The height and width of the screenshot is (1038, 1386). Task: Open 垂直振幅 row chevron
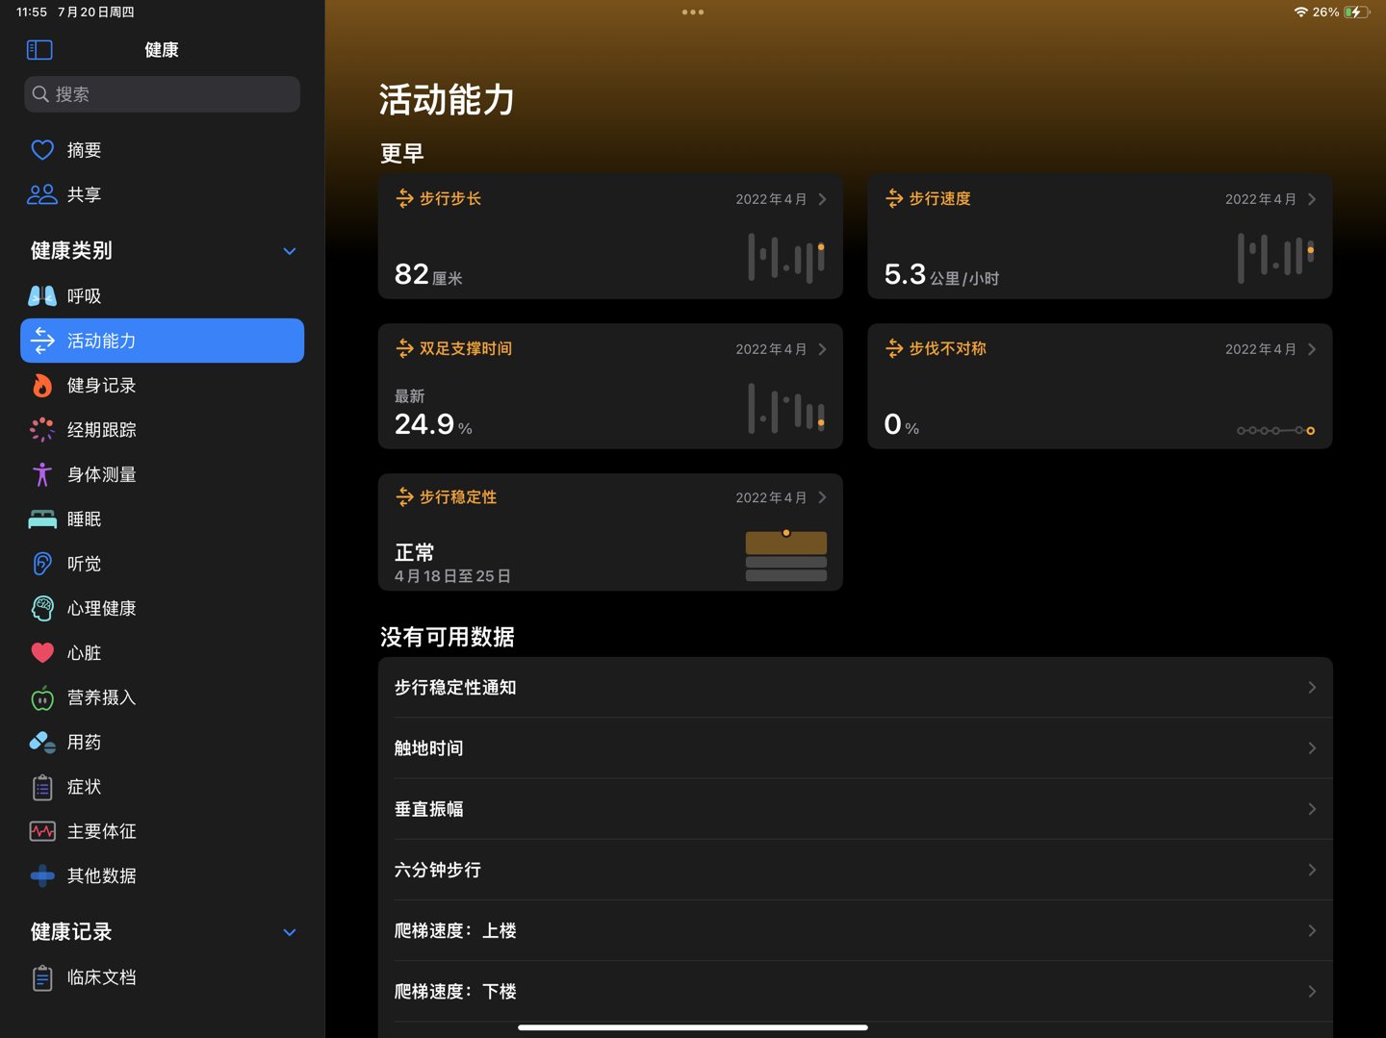[x=1312, y=809]
